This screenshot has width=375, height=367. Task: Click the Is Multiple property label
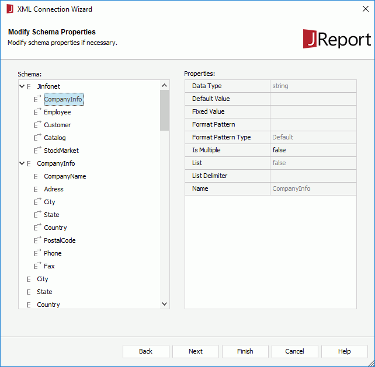(206, 150)
